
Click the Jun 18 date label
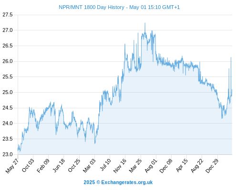click(x=59, y=166)
